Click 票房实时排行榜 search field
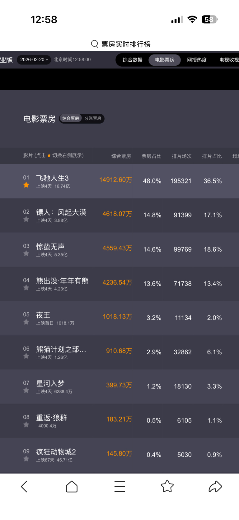Image resolution: width=239 pixels, height=520 pixels. pyautogui.click(x=126, y=44)
